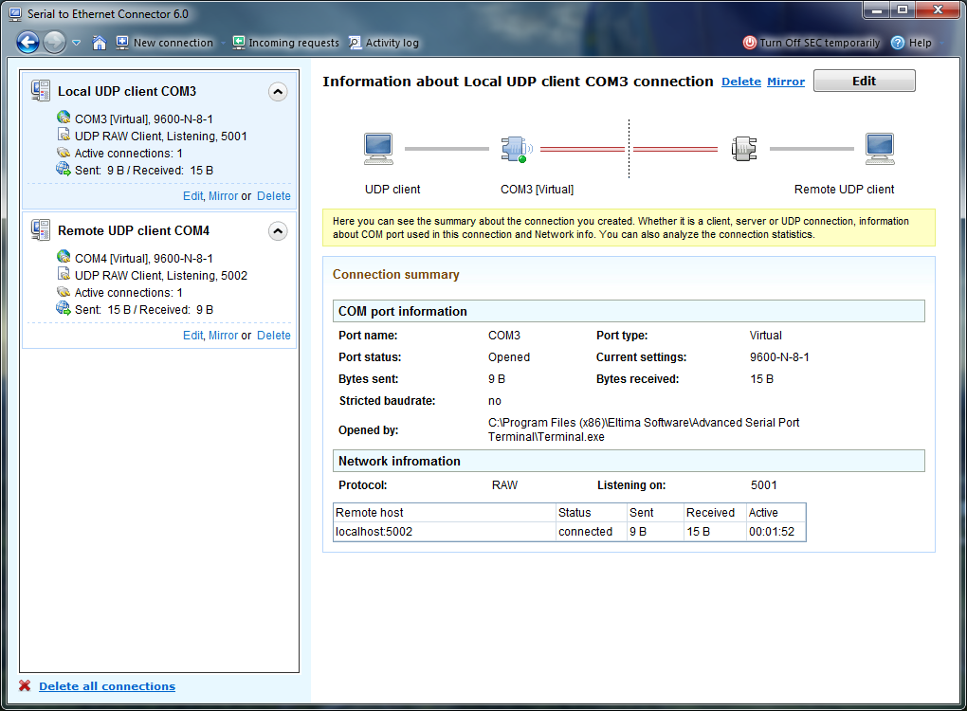Click the COM4 [Virtual] port icon in sidebar
The height and width of the screenshot is (711, 967).
coord(64,257)
